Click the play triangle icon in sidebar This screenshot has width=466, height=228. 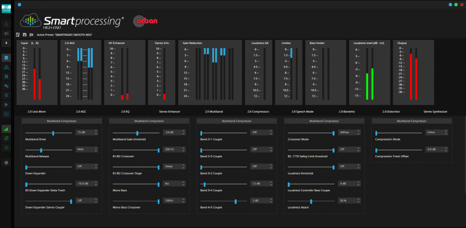point(6,104)
